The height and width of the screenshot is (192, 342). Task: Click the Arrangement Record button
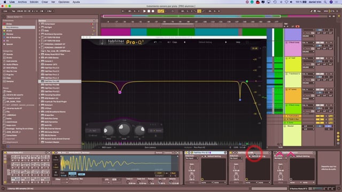click(153, 11)
